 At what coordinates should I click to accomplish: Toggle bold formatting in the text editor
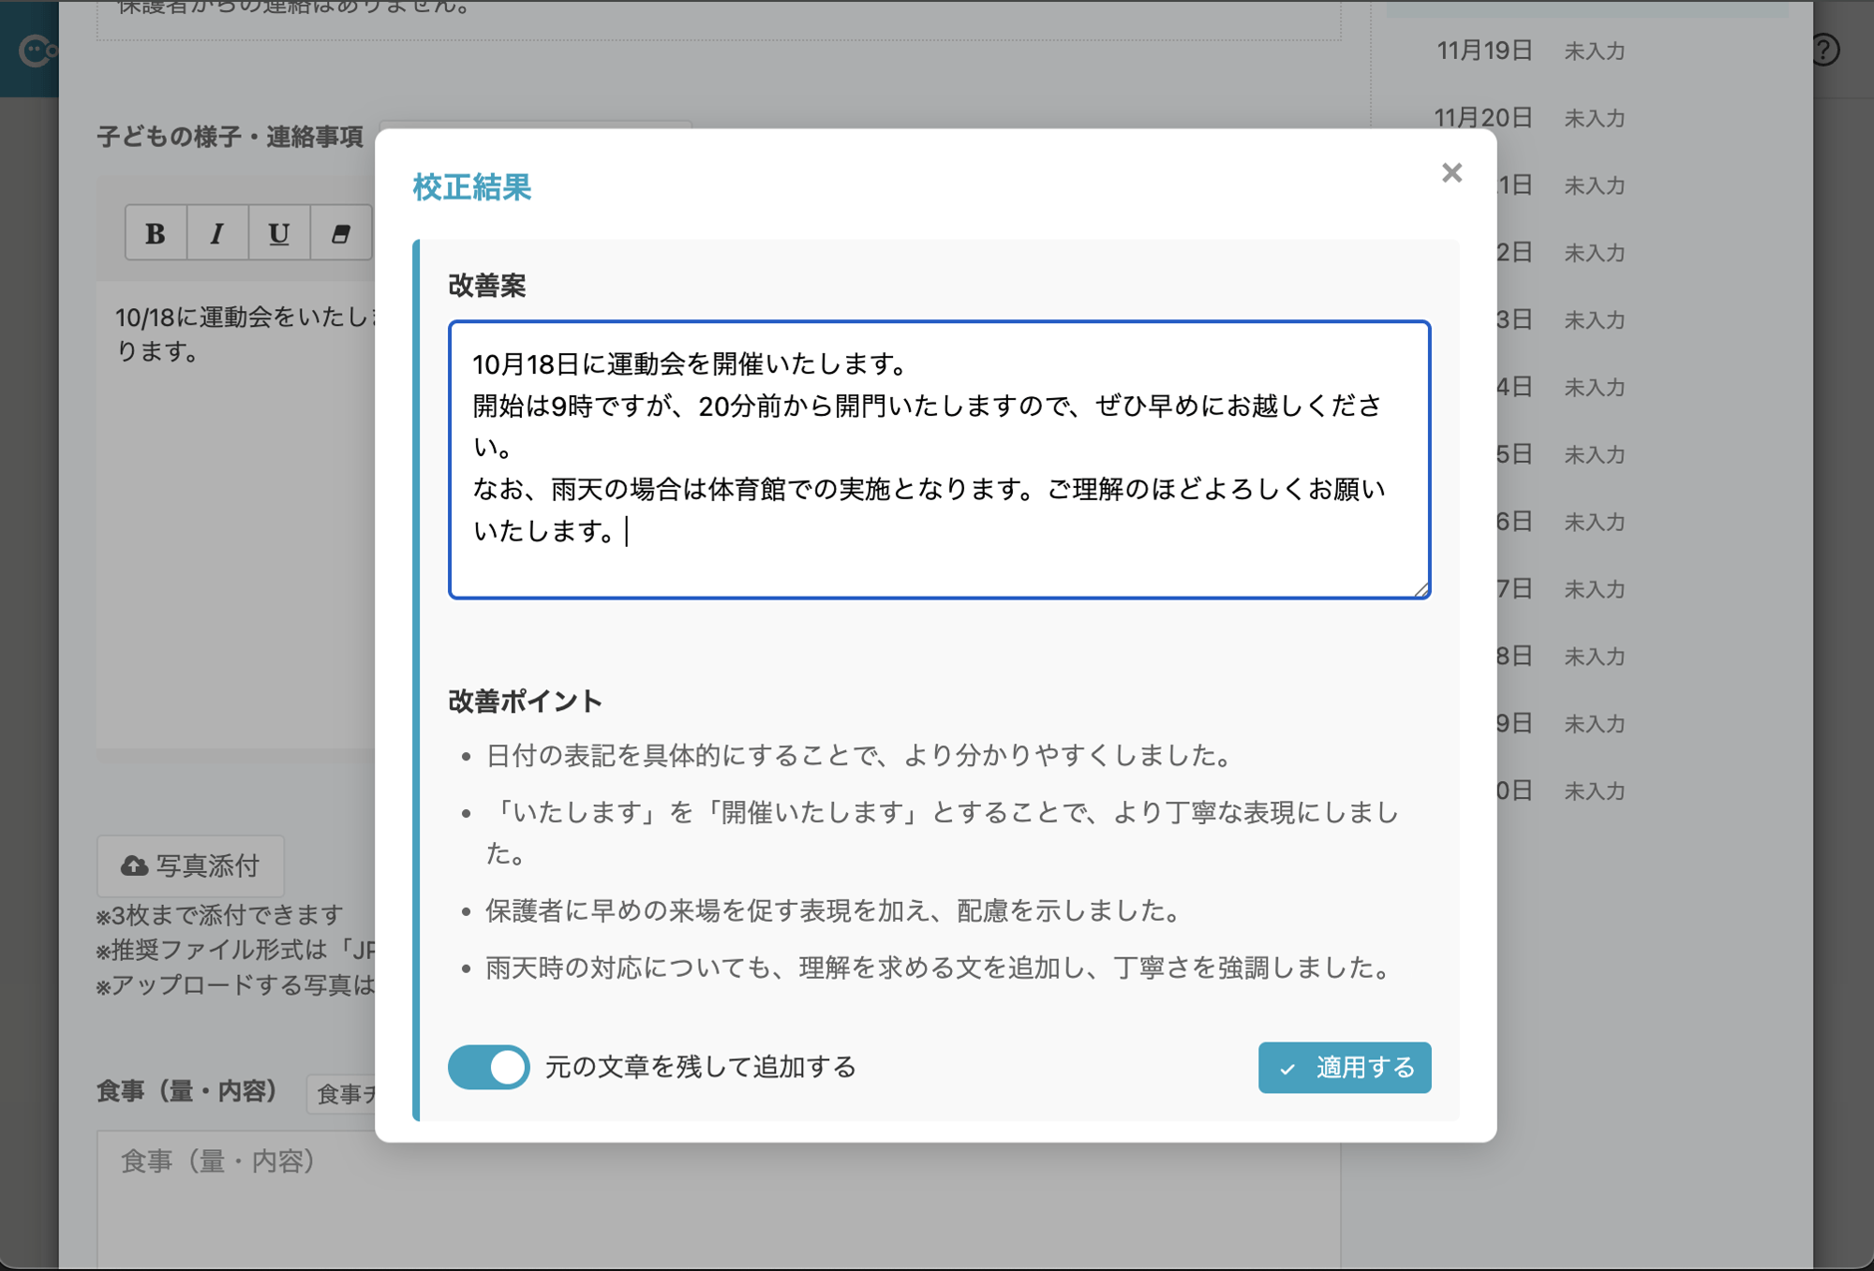156,233
